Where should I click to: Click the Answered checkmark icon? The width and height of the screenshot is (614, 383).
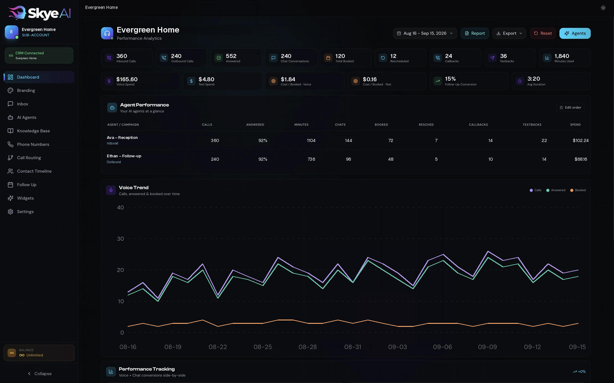click(x=219, y=58)
